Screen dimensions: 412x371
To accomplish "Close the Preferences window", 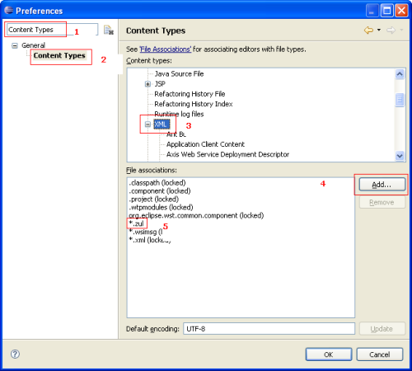I will [x=401, y=11].
